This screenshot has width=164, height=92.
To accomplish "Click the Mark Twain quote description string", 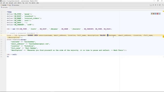I will 76,50.
